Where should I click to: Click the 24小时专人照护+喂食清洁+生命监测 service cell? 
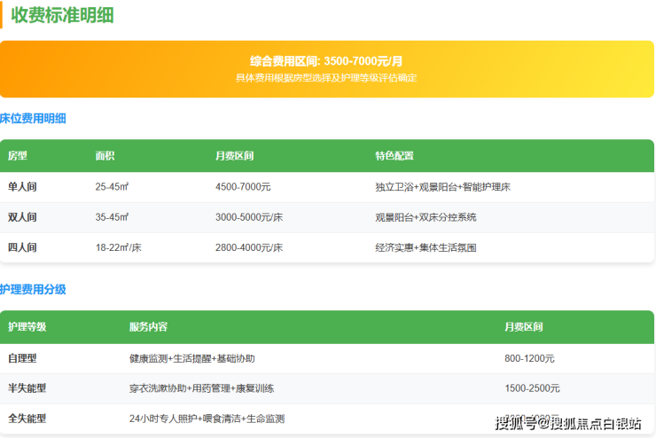click(x=207, y=418)
